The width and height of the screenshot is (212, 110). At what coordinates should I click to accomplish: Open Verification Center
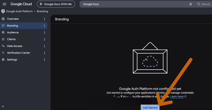[x=24, y=53]
